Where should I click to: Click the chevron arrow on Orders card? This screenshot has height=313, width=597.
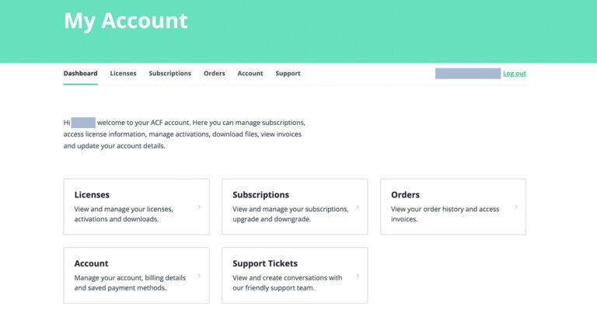pos(516,207)
